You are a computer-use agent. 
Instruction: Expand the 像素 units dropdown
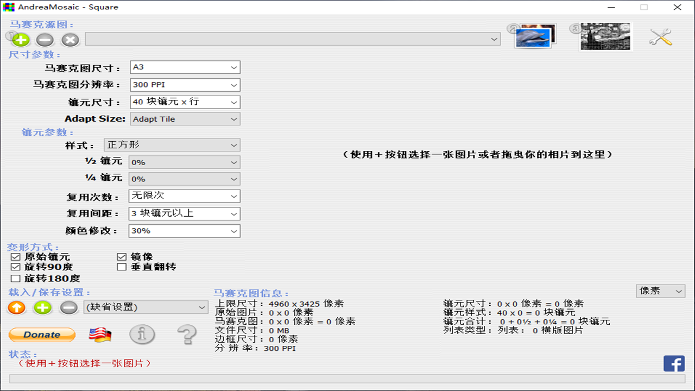click(x=660, y=291)
